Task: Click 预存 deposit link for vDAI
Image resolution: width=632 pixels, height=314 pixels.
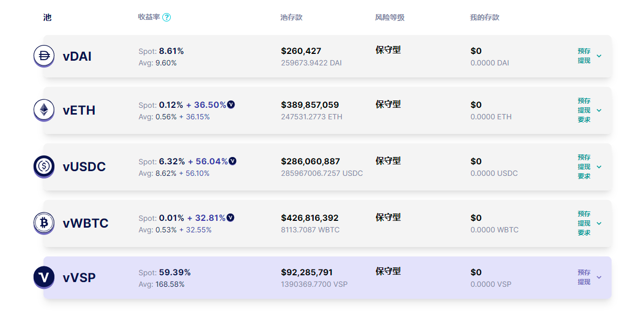Action: (584, 51)
